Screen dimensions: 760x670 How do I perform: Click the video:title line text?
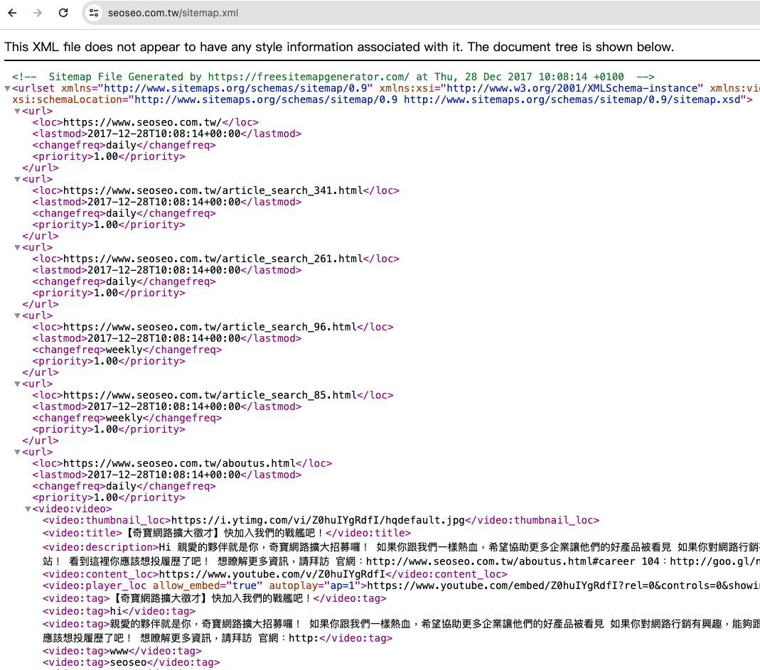click(227, 534)
